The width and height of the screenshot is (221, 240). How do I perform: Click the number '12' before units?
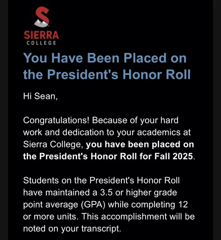(183, 204)
